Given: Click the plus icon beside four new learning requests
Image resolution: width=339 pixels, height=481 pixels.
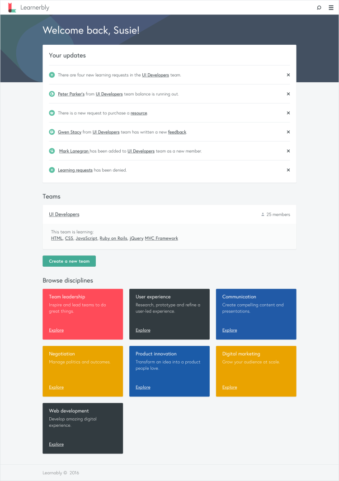Looking at the screenshot, I should tap(52, 75).
